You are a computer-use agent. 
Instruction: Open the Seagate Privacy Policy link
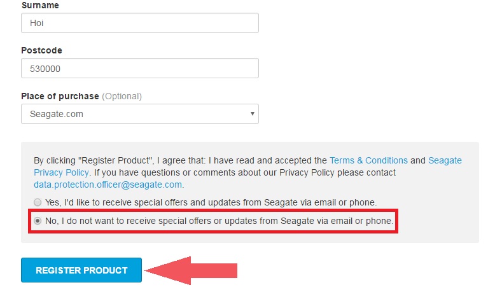(x=445, y=160)
